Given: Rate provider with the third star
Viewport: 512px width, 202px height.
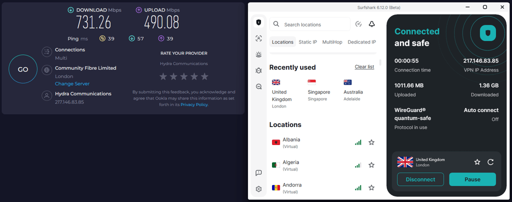Looking at the screenshot, I should [x=184, y=76].
